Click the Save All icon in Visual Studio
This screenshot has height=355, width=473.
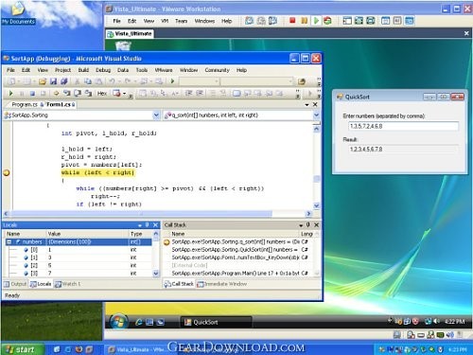pyautogui.click(x=64, y=81)
